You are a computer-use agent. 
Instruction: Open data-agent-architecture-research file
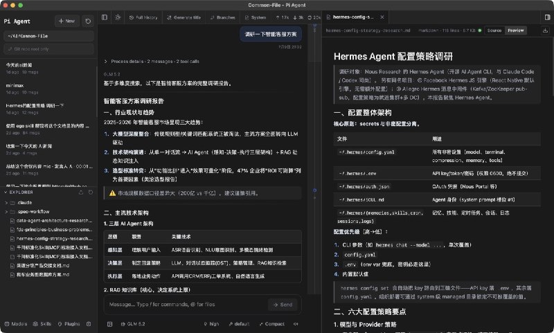click(x=51, y=220)
